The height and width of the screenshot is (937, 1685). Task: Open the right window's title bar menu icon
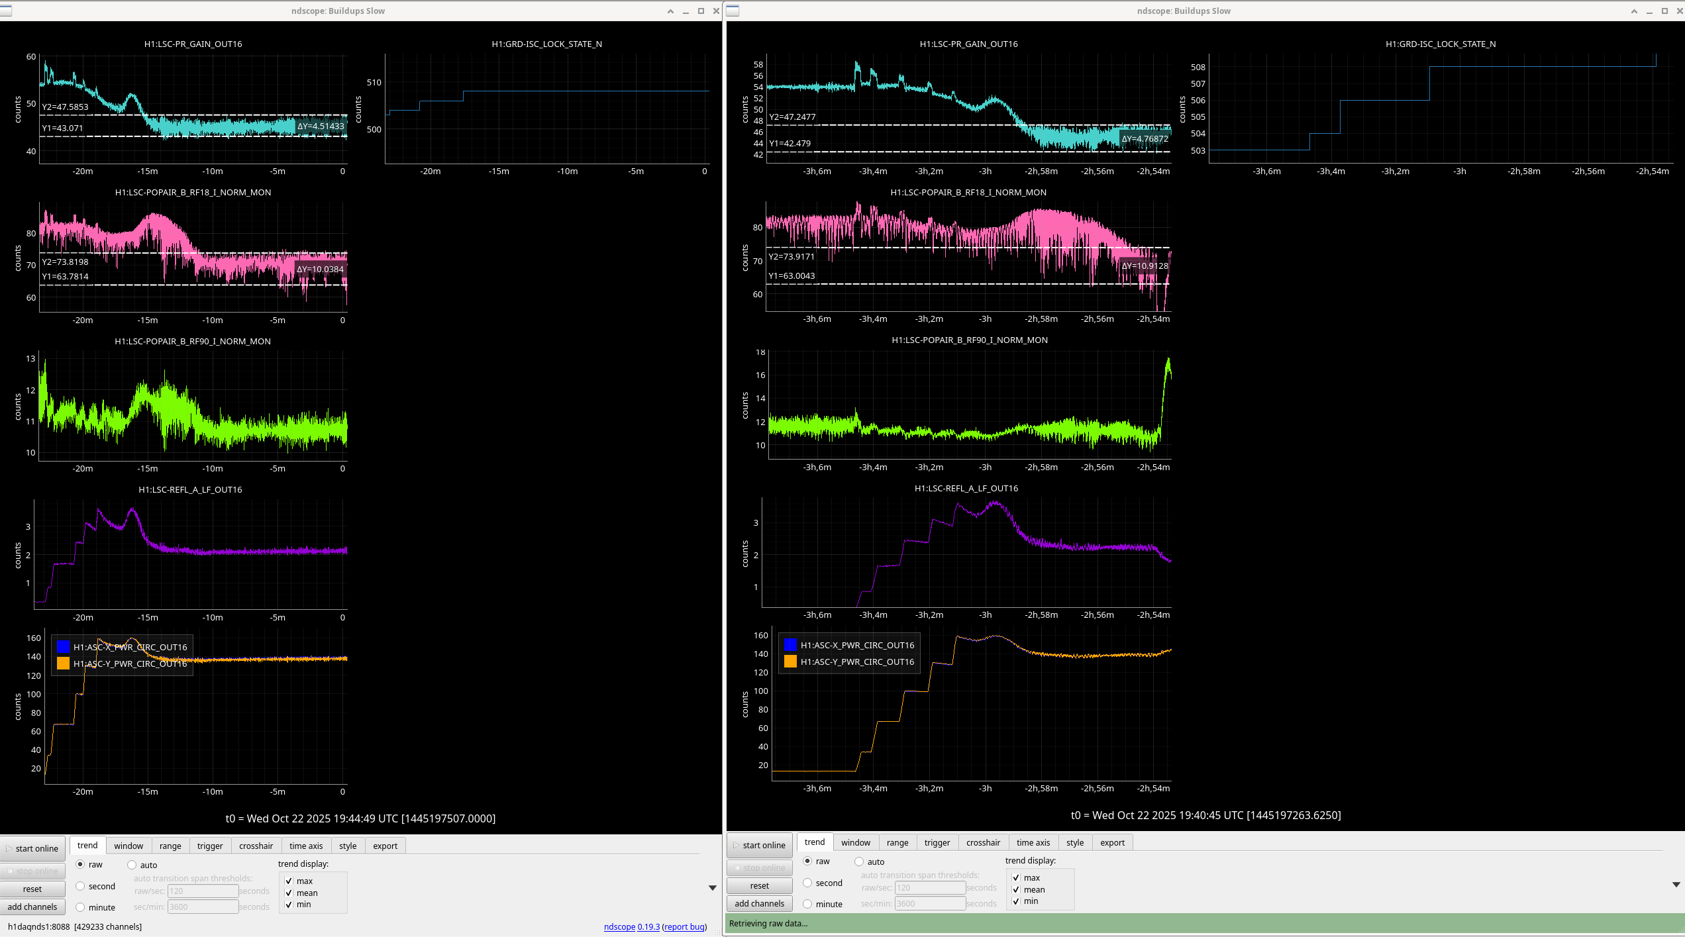733,11
